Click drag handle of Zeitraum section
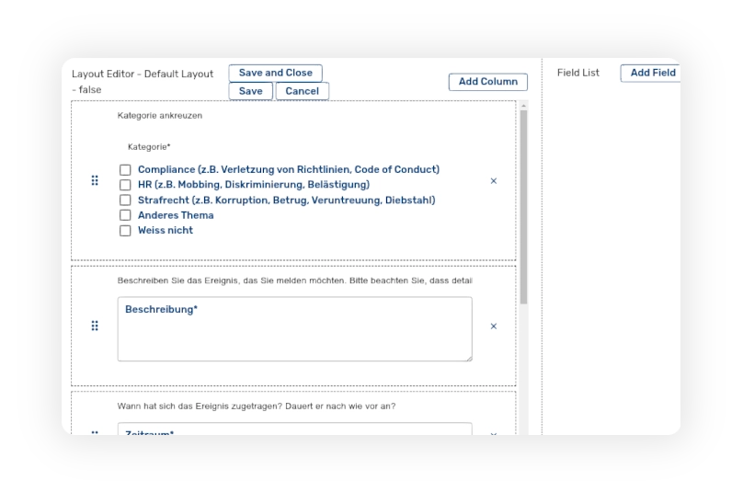Image resolution: width=743 pixels, height=492 pixels. click(x=95, y=432)
